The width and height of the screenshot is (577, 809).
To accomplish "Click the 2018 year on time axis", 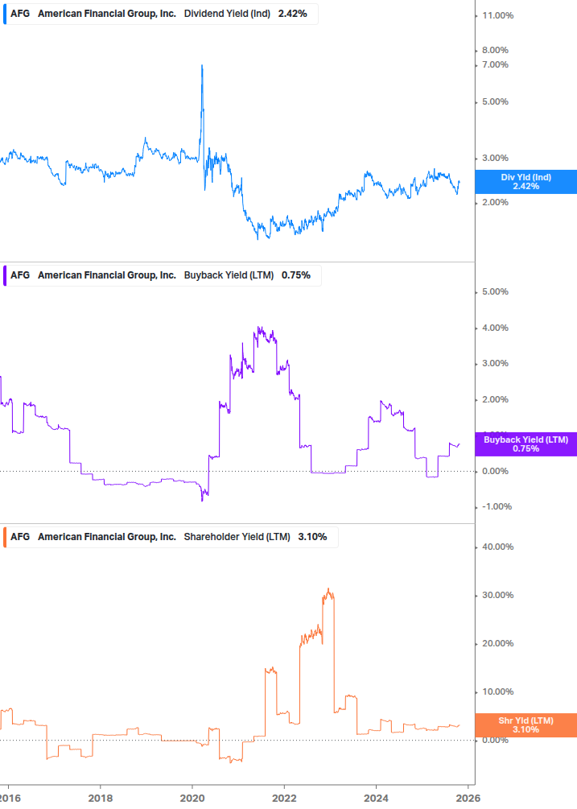I will [100, 797].
